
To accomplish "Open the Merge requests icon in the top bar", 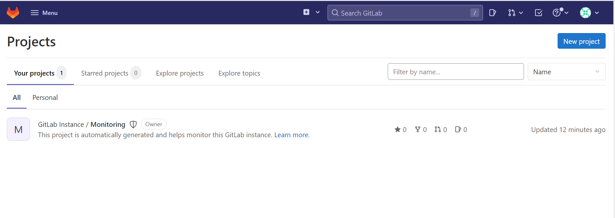I will 512,13.
